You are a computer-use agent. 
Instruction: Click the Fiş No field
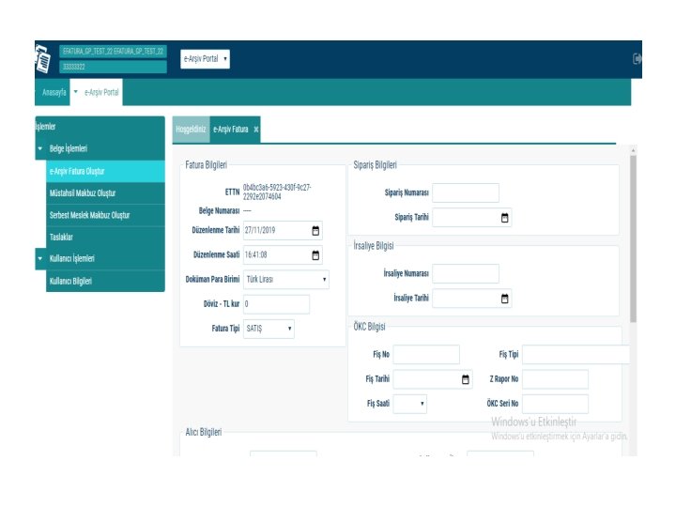[426, 354]
